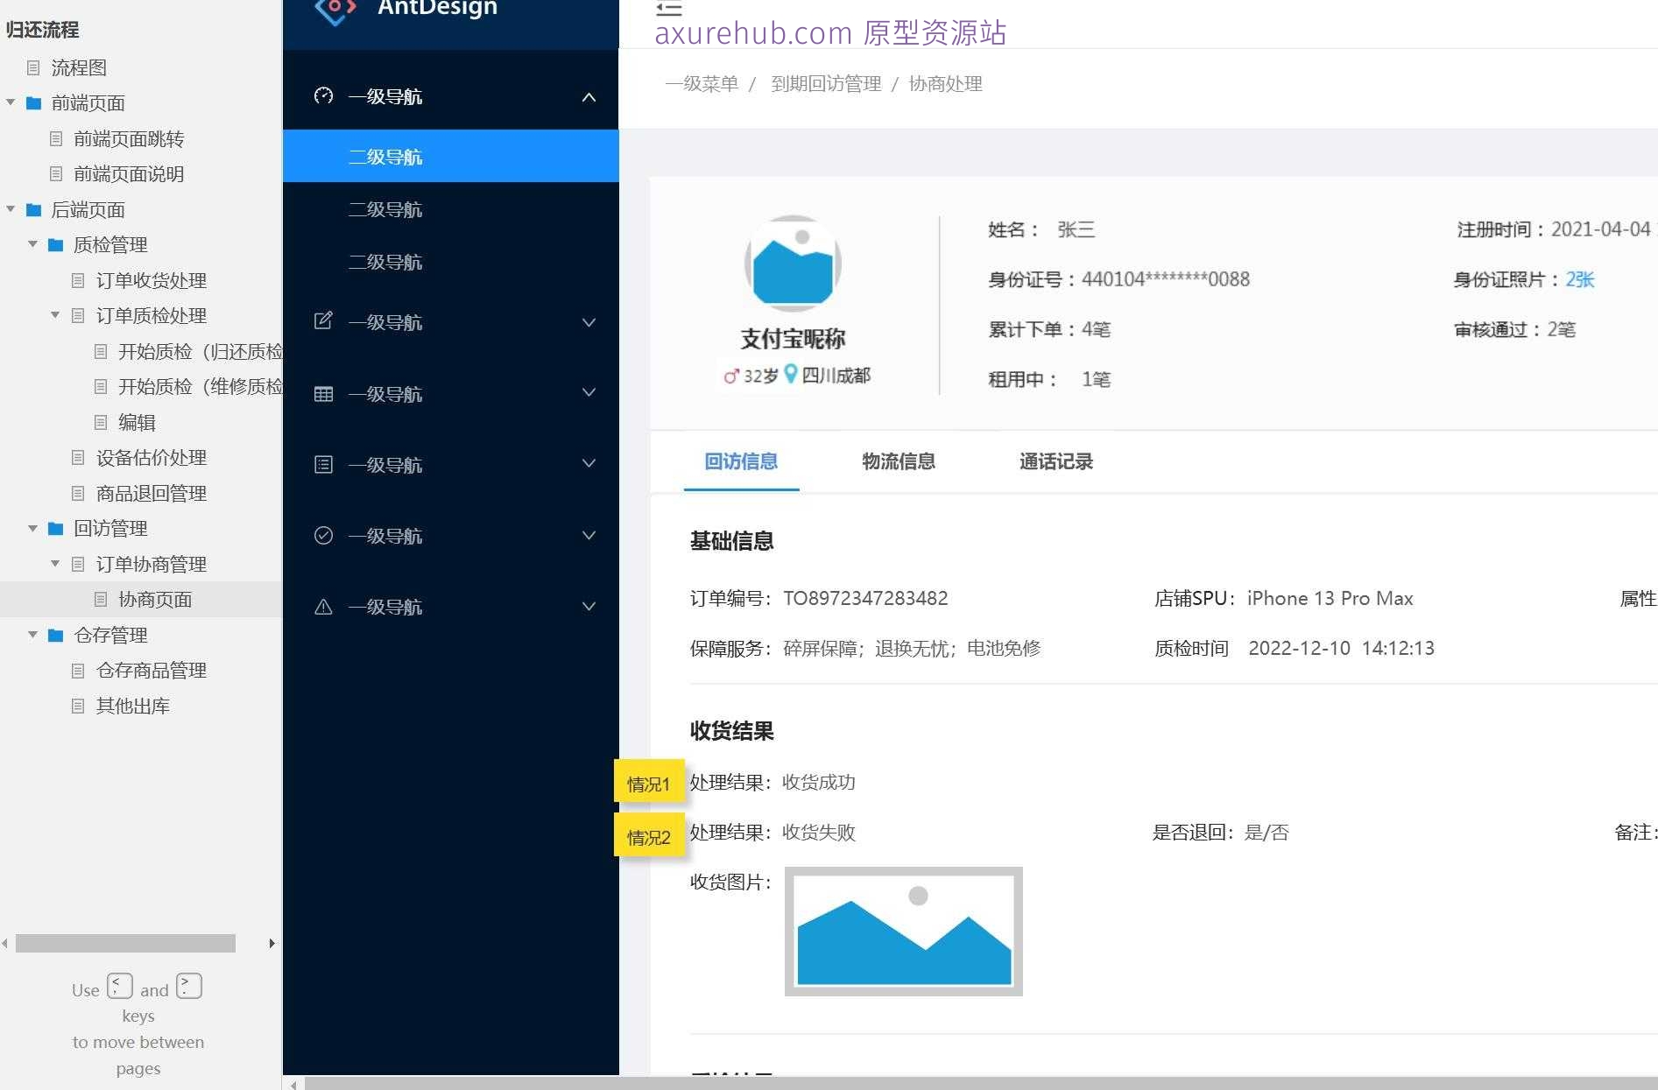This screenshot has height=1090, width=1658.
Task: Collapse the 质检管理 tree node
Action: point(33,244)
